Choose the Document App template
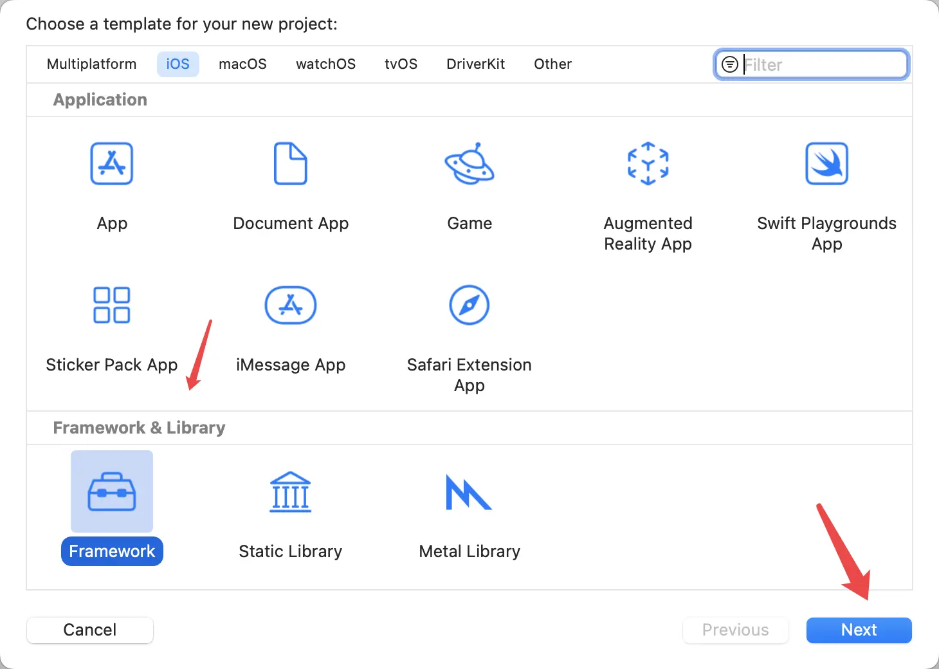 tap(291, 164)
